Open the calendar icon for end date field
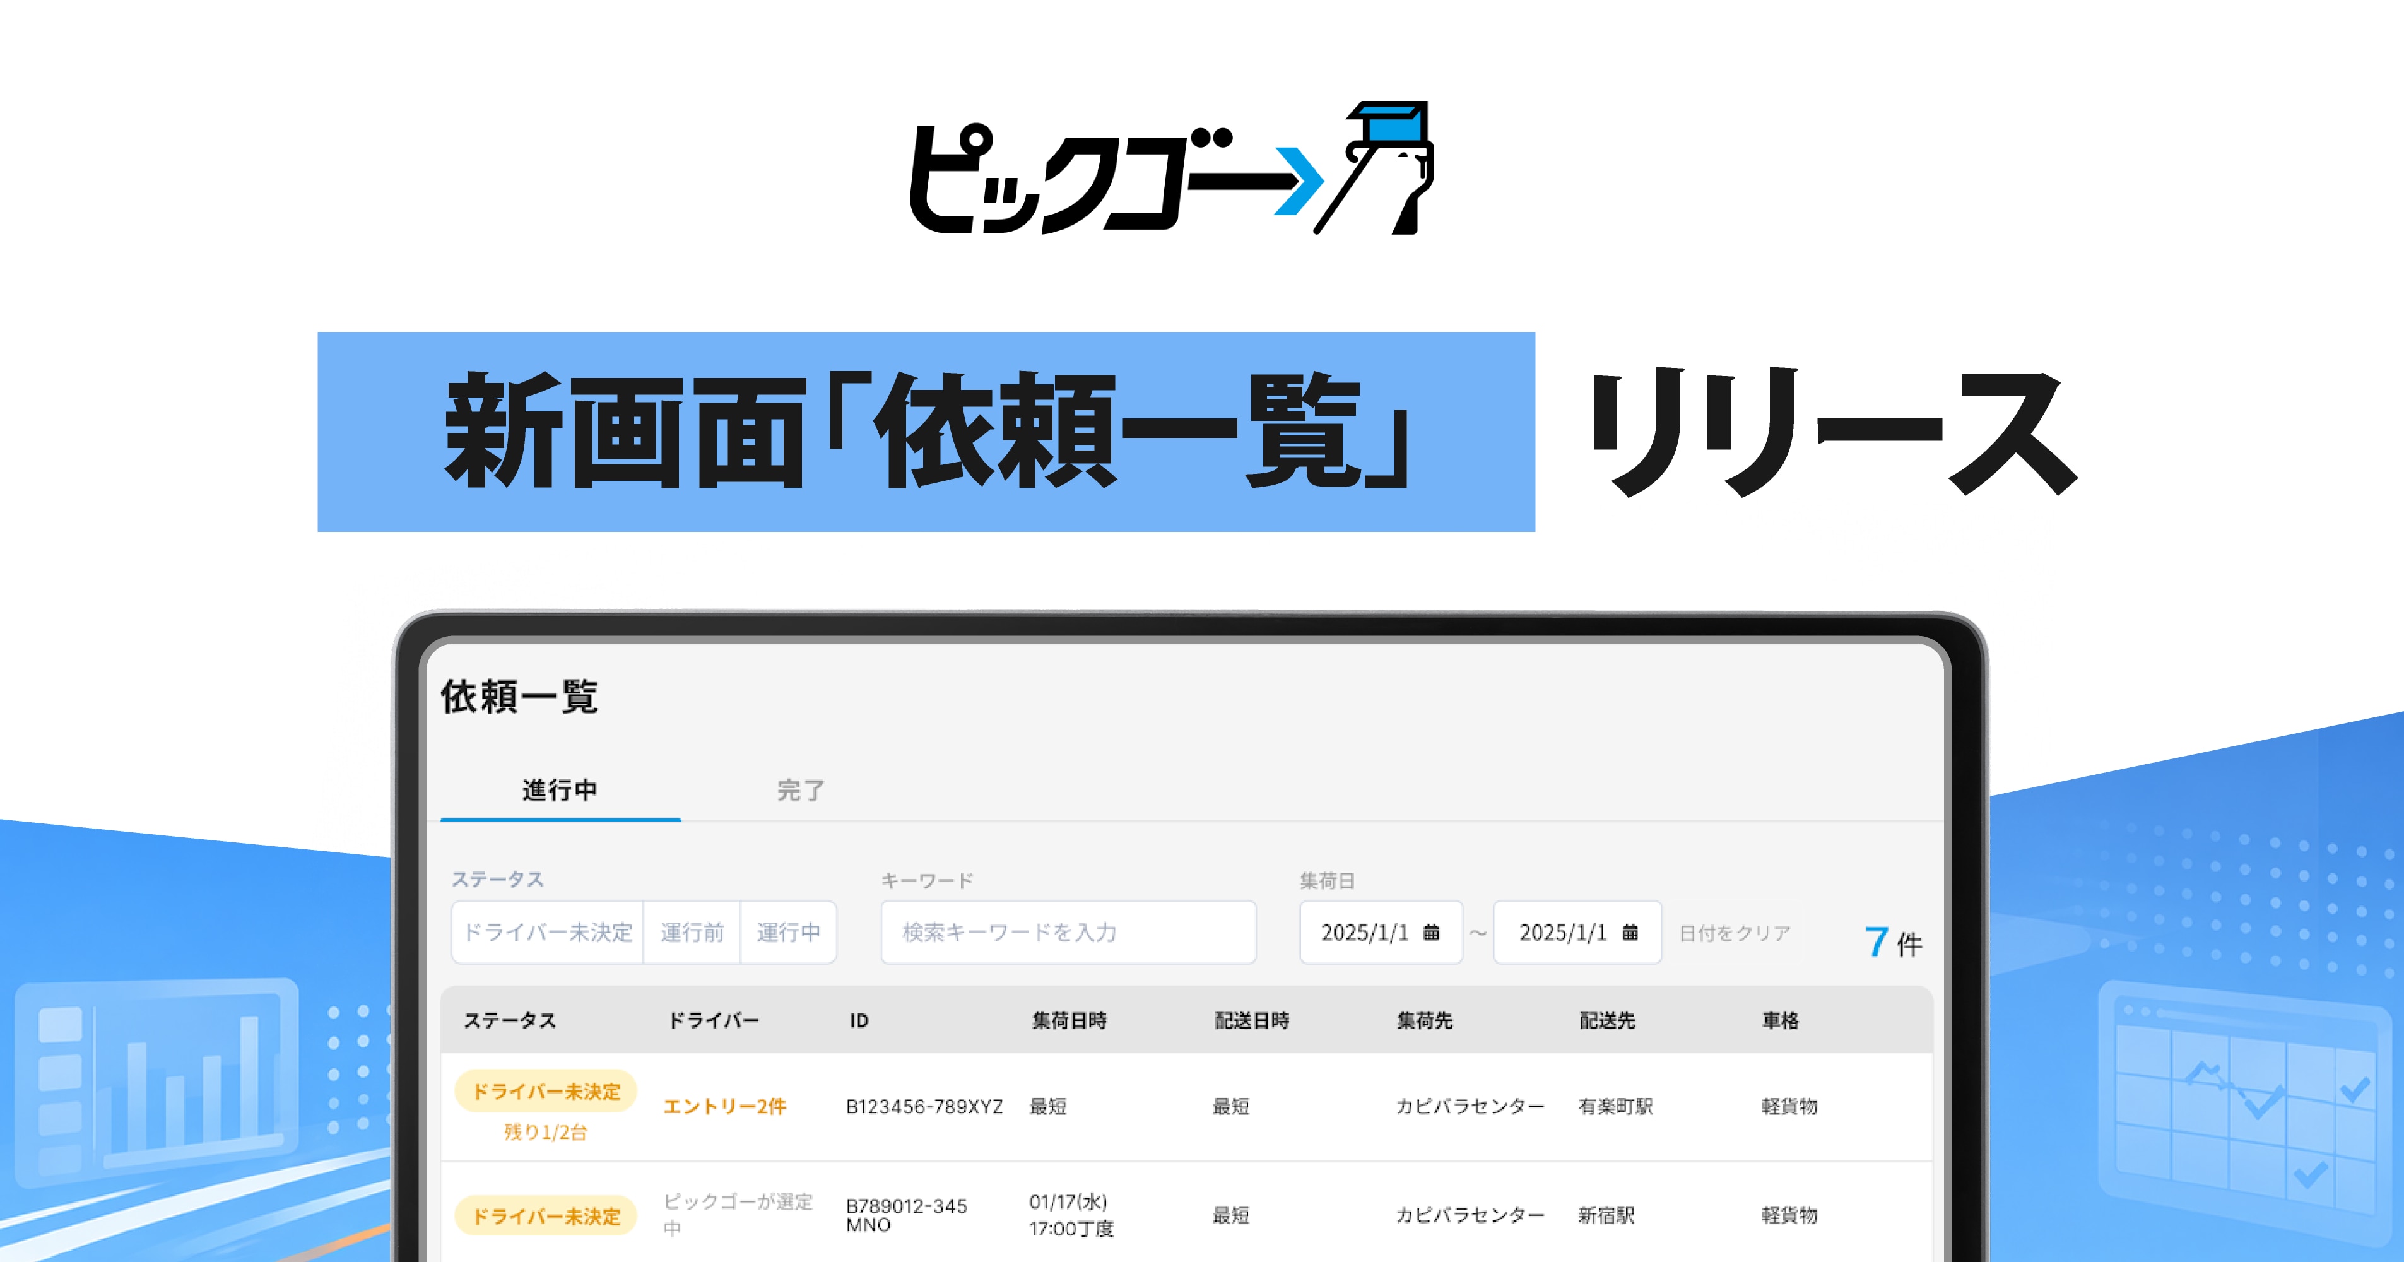Viewport: 2404px width, 1262px height. [1629, 933]
